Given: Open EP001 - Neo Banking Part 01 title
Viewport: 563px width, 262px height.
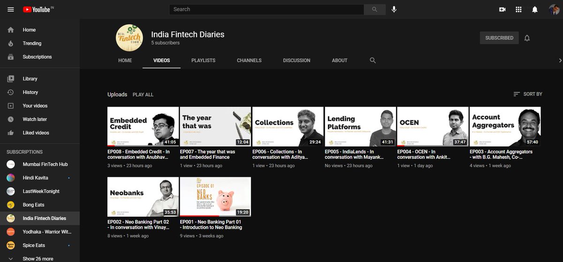Looking at the screenshot, I should [211, 225].
